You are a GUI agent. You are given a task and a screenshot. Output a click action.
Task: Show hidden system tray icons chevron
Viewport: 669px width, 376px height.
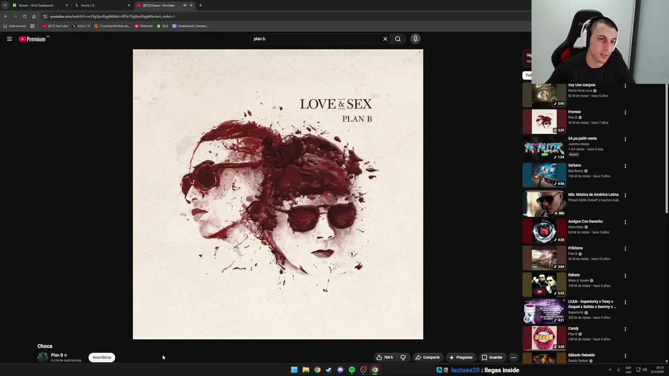610,370
